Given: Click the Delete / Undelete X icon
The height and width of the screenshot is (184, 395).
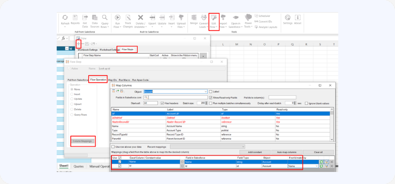Looking at the screenshot, I should click(x=140, y=17).
